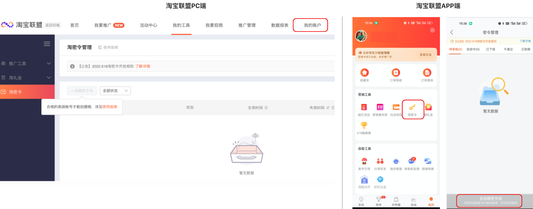Open 我的账户 in the top navigation

pyautogui.click(x=312, y=25)
